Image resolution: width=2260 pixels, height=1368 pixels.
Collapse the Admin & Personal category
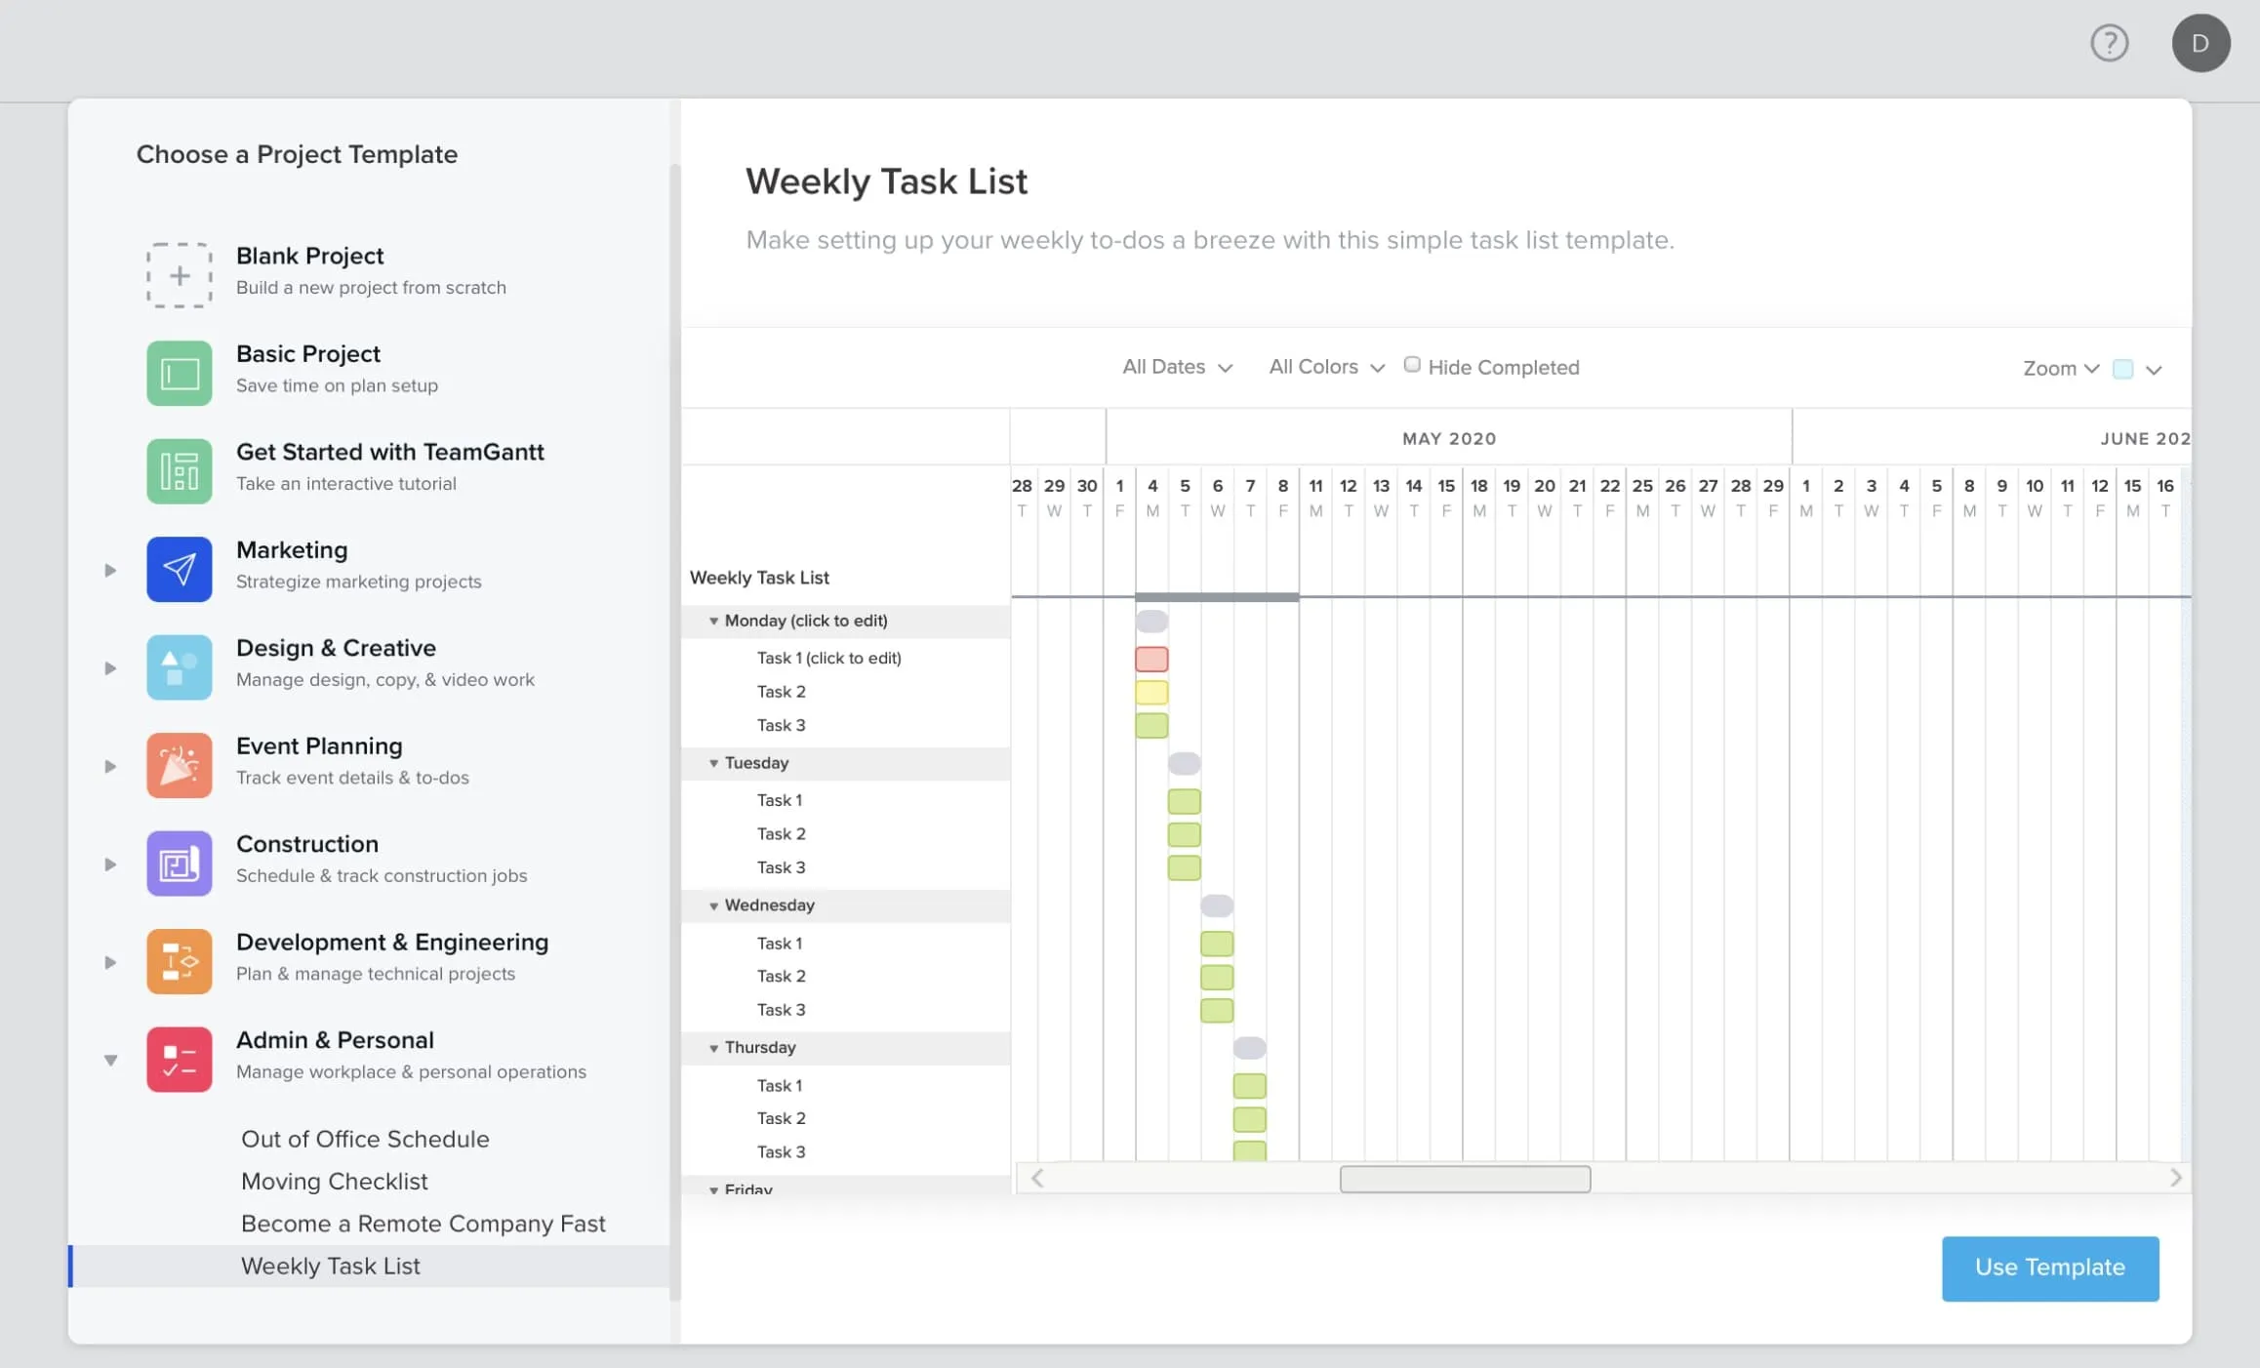[x=108, y=1060]
